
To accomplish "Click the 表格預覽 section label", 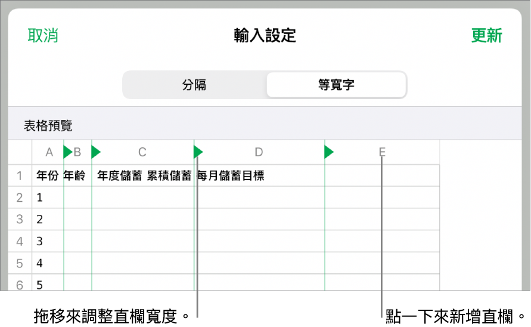I will [x=48, y=125].
